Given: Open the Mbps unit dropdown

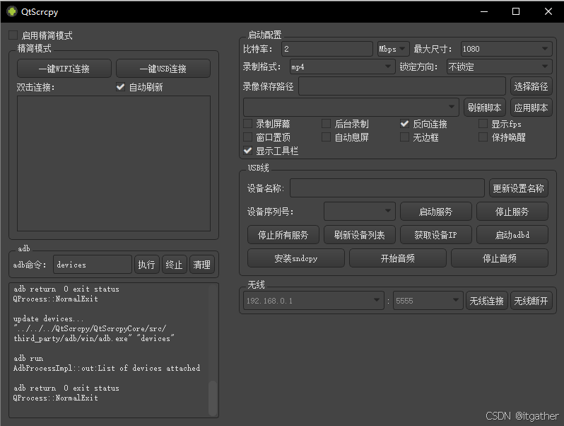Looking at the screenshot, I should tap(393, 49).
